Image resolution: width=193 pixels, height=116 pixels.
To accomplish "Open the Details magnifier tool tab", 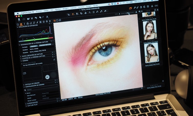I will pos(34,23).
